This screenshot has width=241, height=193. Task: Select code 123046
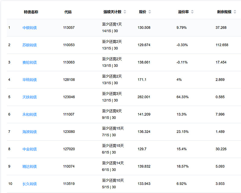click(69, 97)
